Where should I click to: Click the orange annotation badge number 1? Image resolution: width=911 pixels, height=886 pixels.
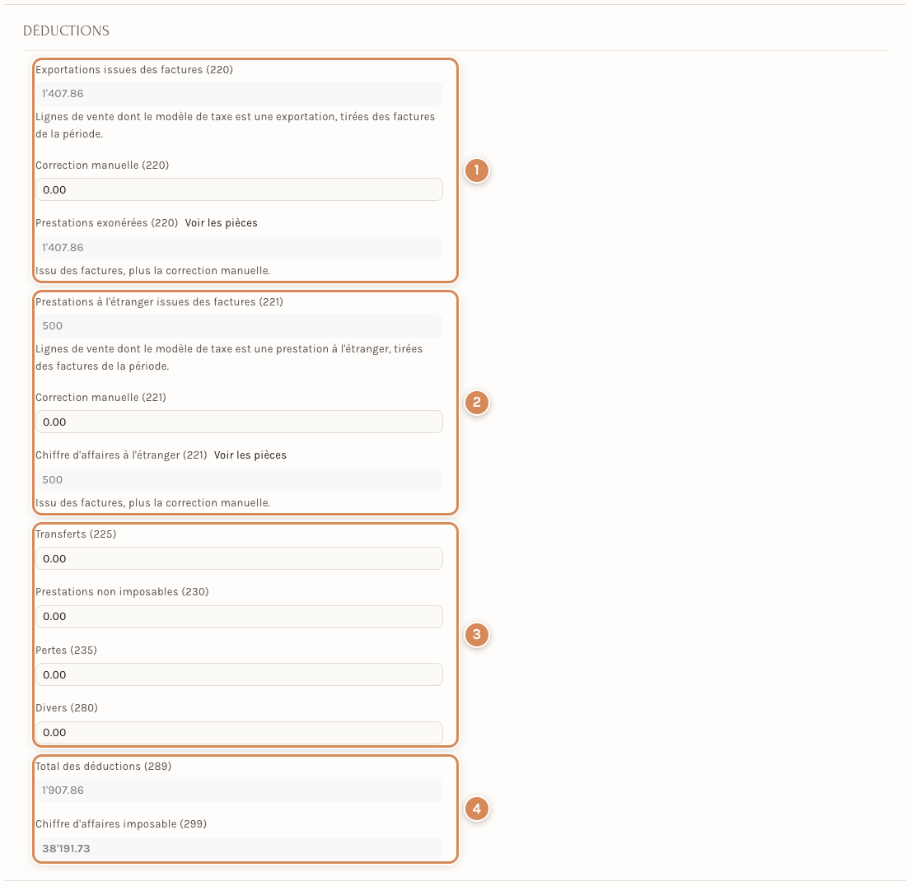476,170
